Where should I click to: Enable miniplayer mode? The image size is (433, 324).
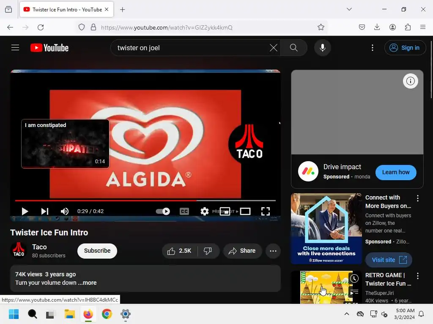point(225,211)
